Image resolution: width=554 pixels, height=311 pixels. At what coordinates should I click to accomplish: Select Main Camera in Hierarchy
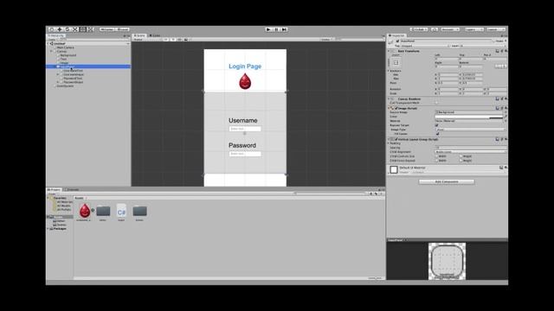(x=66, y=48)
